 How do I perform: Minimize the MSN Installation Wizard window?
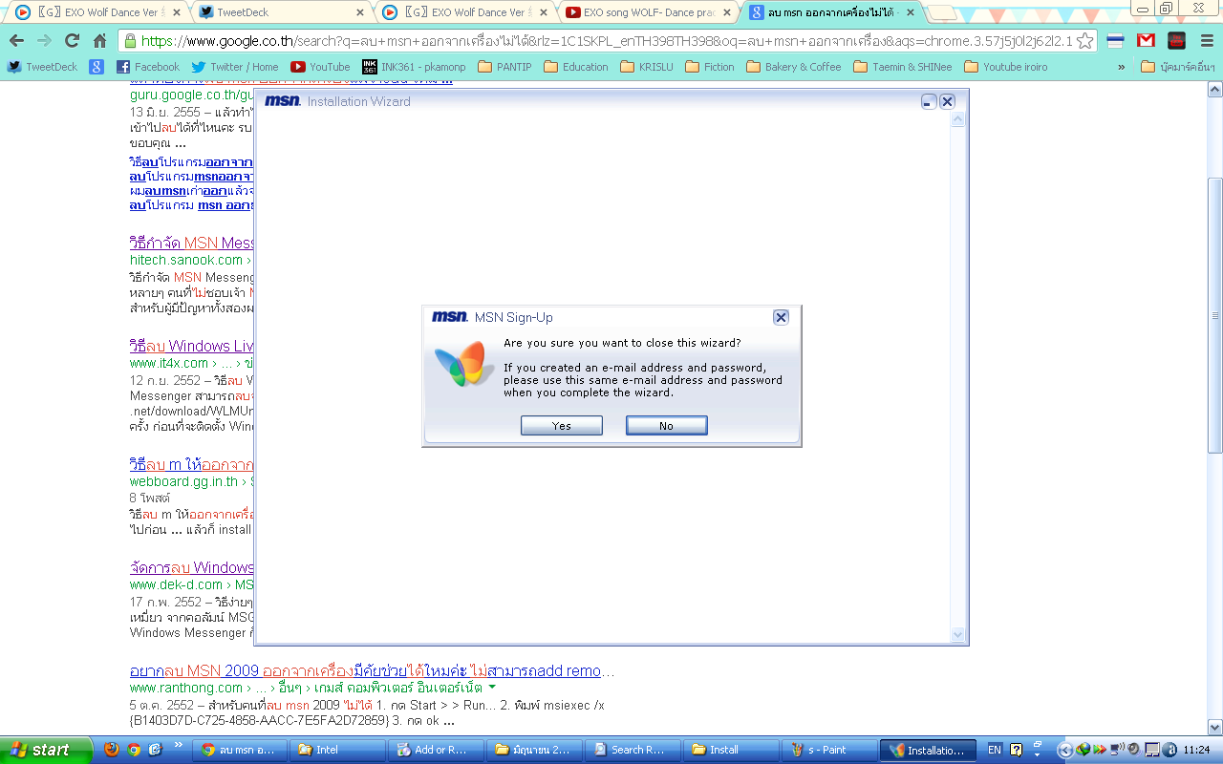pos(929,101)
